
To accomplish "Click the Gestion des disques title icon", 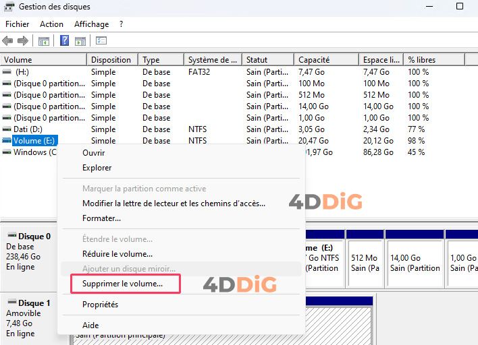I will coord(9,7).
